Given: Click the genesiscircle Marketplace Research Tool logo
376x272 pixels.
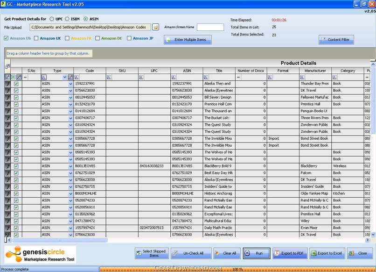Looking at the screenshot, I should [40, 254].
